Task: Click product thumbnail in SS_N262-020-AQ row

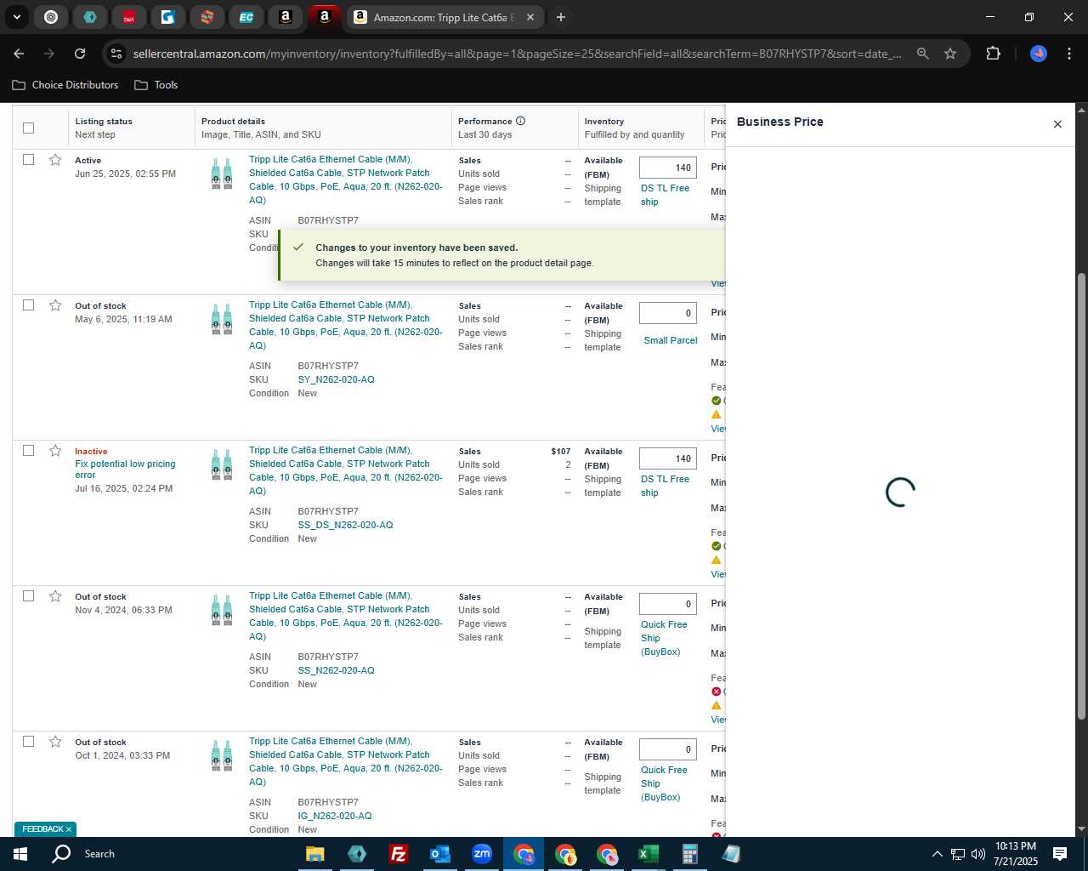Action: pyautogui.click(x=222, y=611)
